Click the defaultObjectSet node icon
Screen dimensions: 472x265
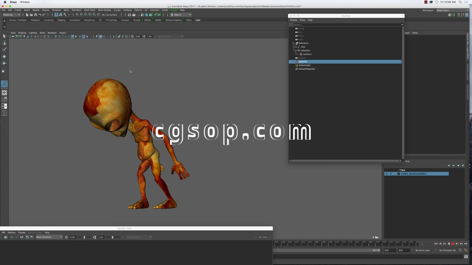tap(296, 69)
